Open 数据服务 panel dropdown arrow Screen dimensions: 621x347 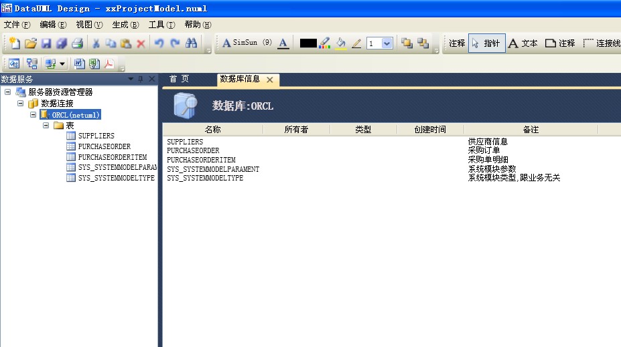click(x=131, y=79)
